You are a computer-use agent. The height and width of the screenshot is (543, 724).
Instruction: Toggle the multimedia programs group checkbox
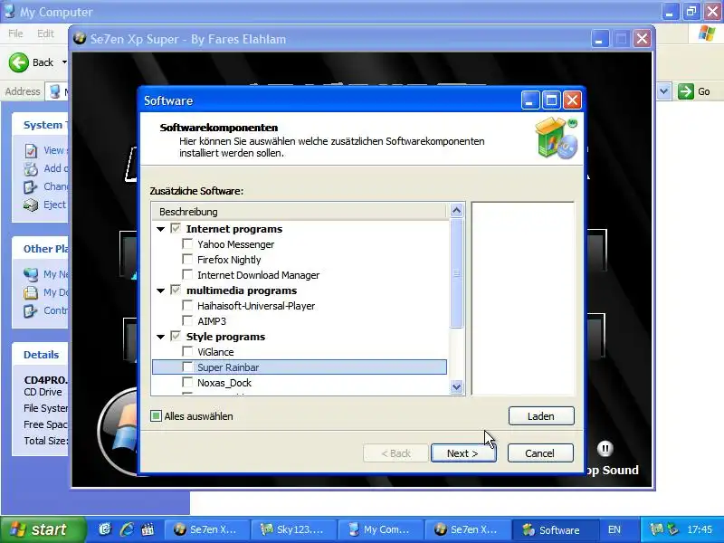(176, 290)
